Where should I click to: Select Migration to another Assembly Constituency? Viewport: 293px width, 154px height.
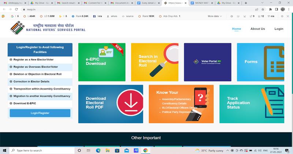point(40,96)
